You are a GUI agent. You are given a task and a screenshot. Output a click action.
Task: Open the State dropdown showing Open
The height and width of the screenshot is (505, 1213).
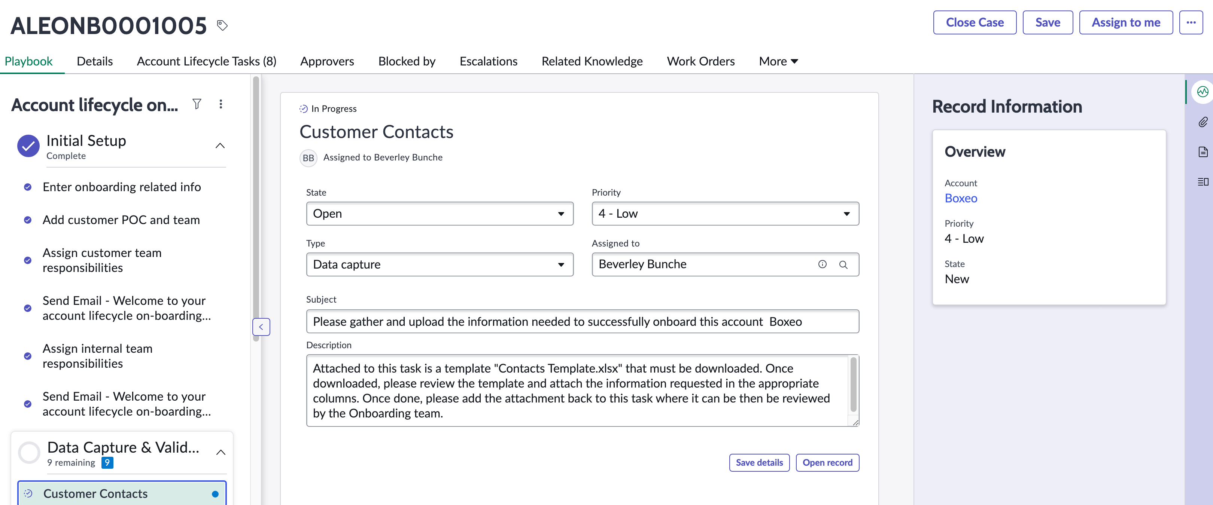point(440,214)
